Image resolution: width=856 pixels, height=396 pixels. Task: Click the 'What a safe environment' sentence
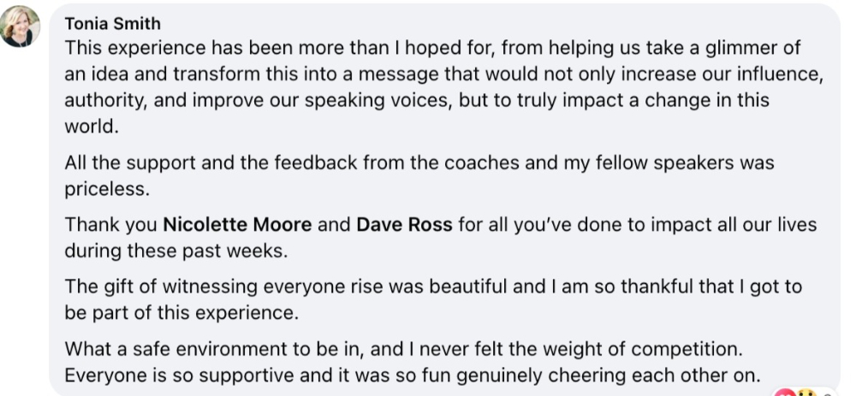(403, 349)
